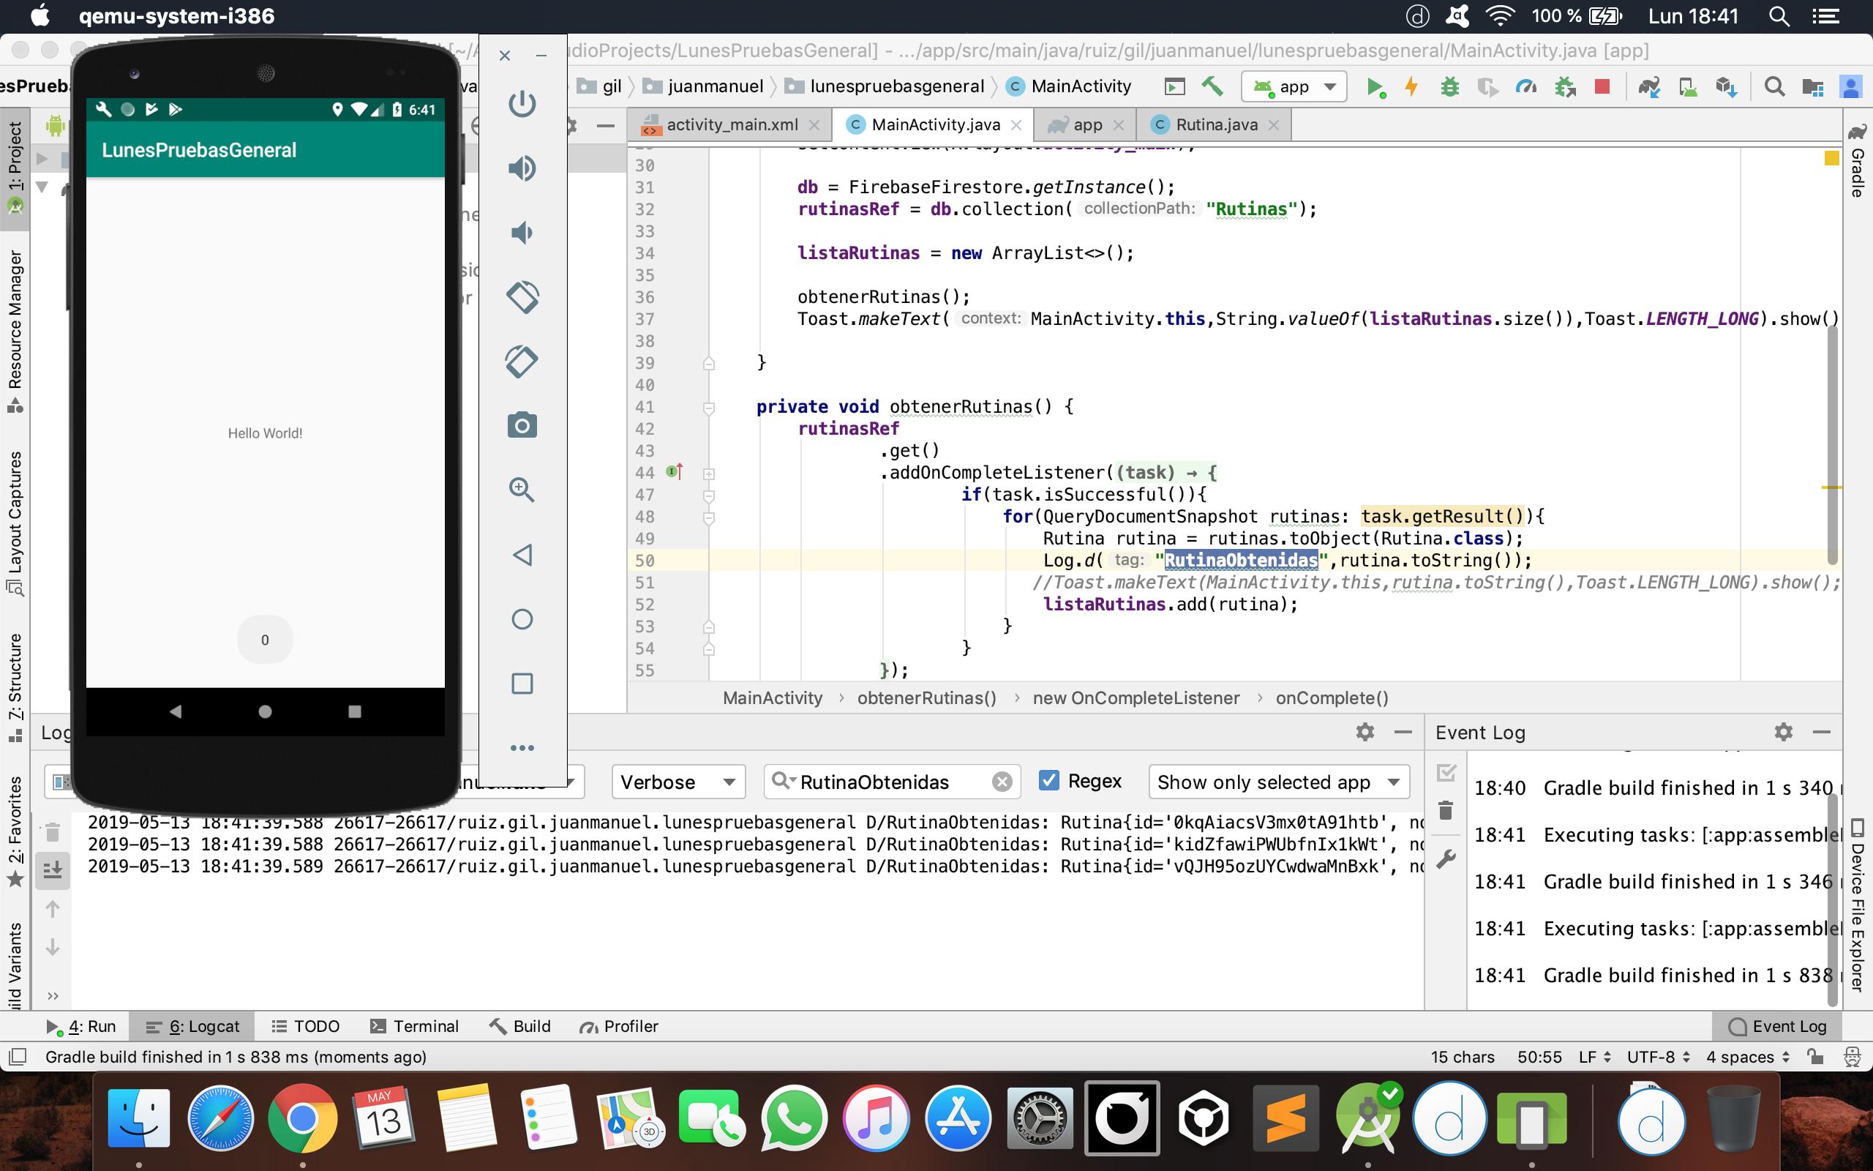
Task: Open AVD Manager icon in toolbar
Action: (x=1687, y=87)
